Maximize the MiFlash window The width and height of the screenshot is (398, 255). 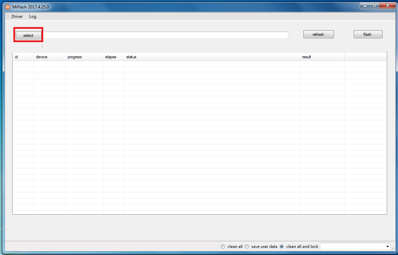click(x=374, y=5)
